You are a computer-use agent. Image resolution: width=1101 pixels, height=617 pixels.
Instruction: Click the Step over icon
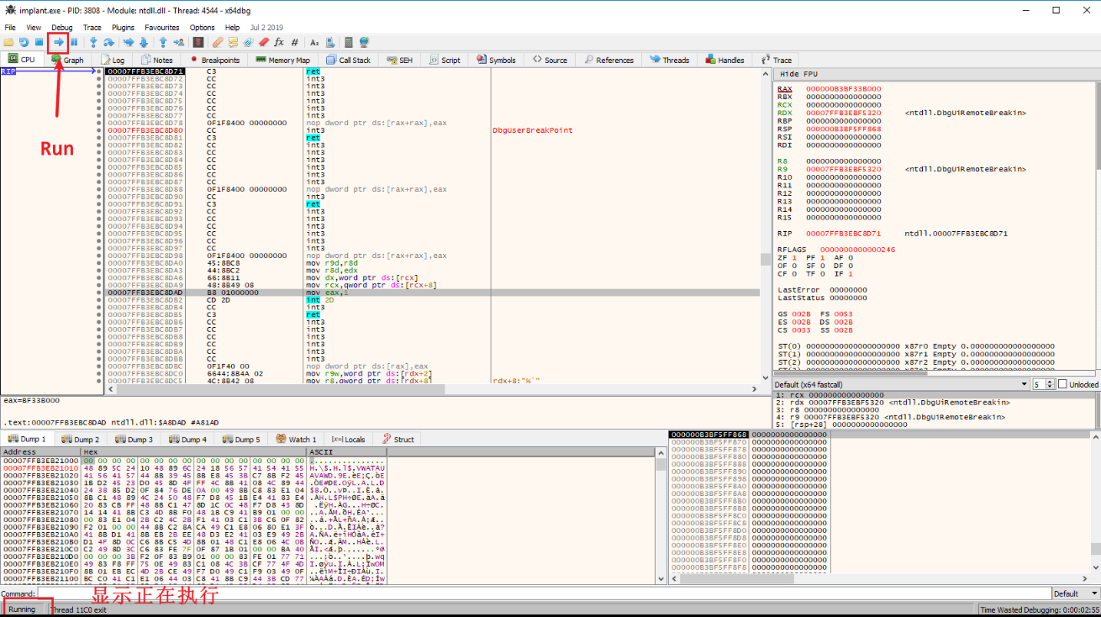tap(108, 42)
